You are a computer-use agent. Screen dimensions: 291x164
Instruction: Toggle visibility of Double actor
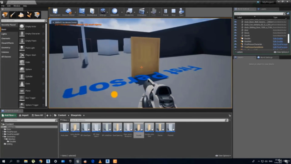pos(236,38)
